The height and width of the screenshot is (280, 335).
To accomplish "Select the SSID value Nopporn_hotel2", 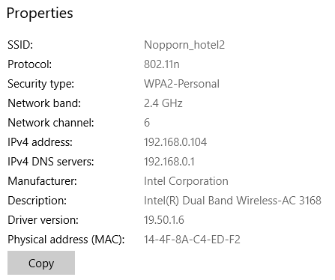I will [184, 45].
